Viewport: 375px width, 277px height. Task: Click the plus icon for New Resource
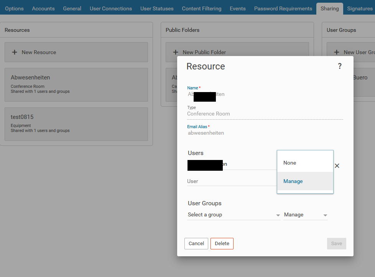click(15, 52)
